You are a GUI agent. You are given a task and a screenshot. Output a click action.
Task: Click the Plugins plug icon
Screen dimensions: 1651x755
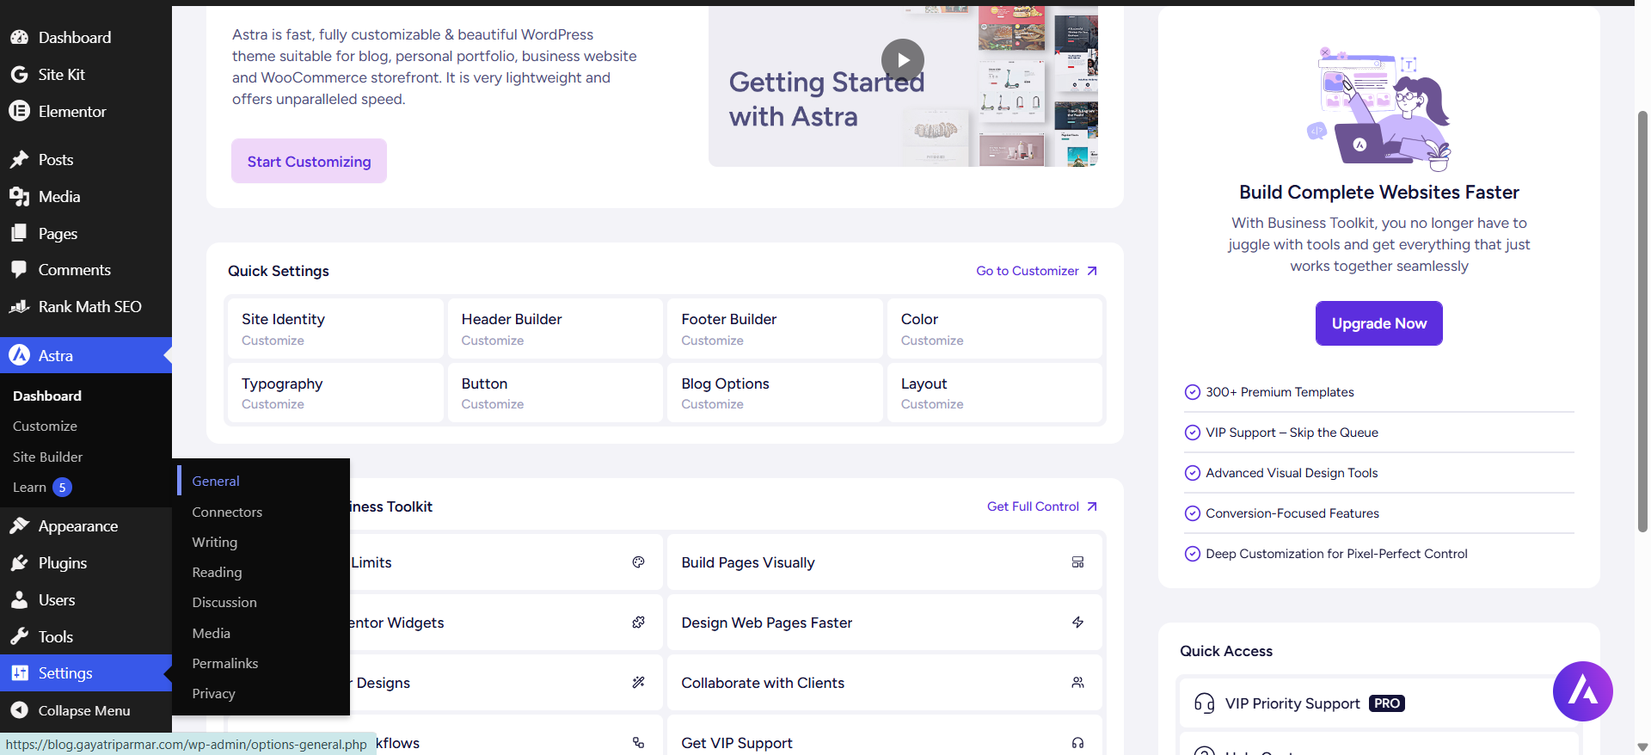pyautogui.click(x=20, y=562)
